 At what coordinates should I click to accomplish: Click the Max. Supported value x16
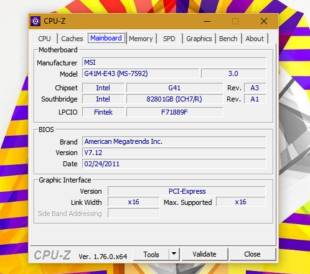(241, 202)
